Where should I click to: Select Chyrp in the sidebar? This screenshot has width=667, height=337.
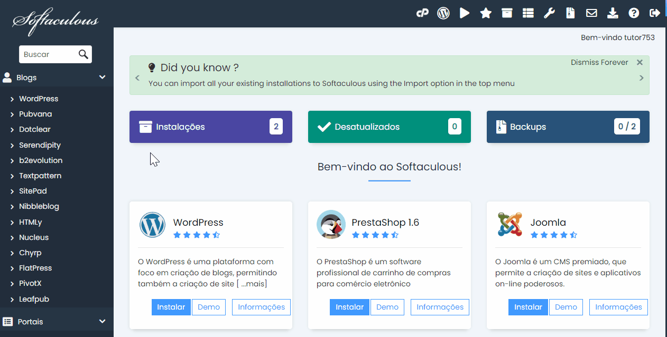[x=30, y=253]
